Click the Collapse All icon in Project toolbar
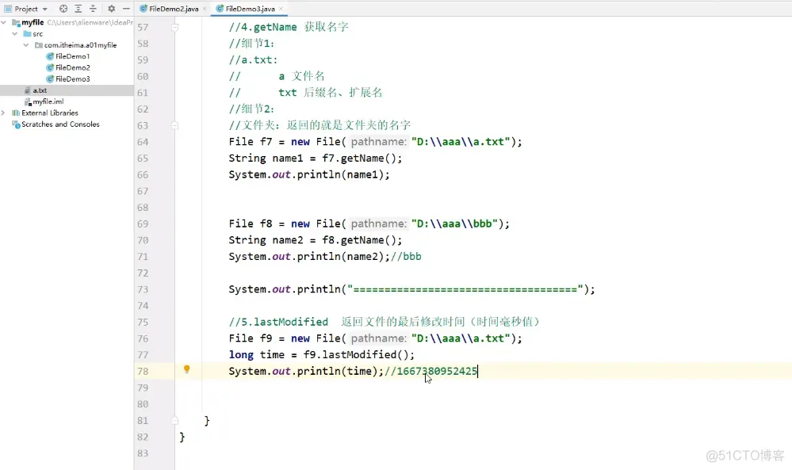The width and height of the screenshot is (792, 470). [x=93, y=9]
